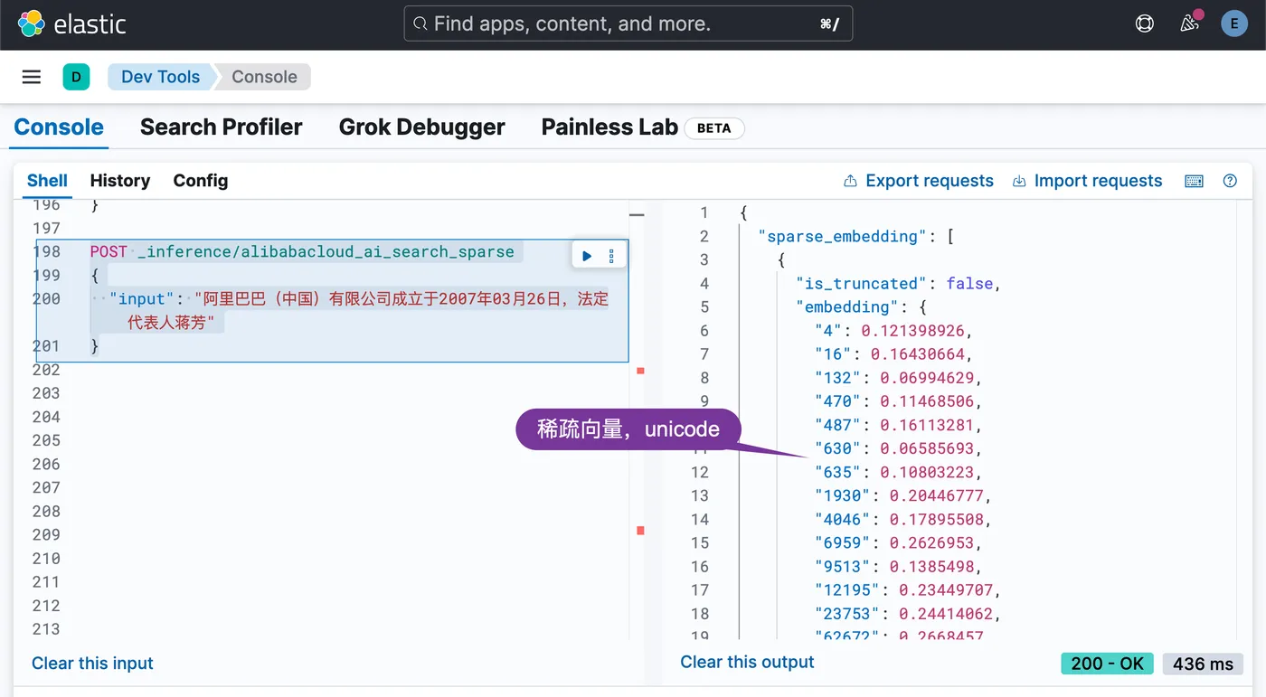The height and width of the screenshot is (697, 1266).
Task: Click the 436 ms response time badge
Action: (x=1203, y=664)
